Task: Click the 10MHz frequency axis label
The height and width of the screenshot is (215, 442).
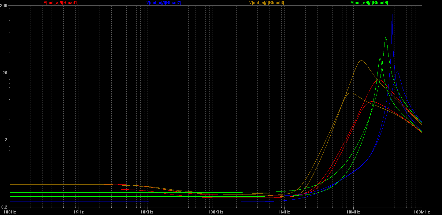Action: 353,212
